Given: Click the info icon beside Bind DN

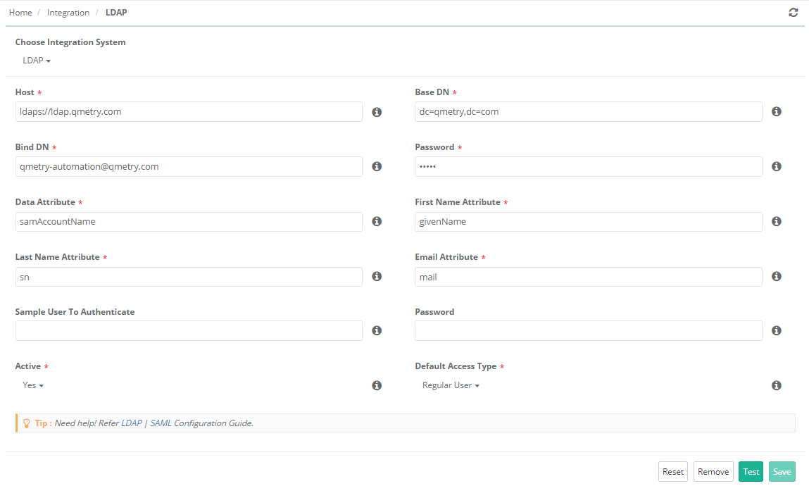Looking at the screenshot, I should 377,167.
